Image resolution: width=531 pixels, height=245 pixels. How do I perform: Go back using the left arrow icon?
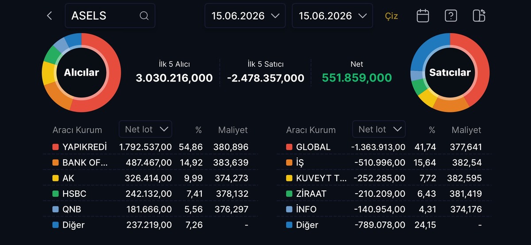pyautogui.click(x=50, y=16)
